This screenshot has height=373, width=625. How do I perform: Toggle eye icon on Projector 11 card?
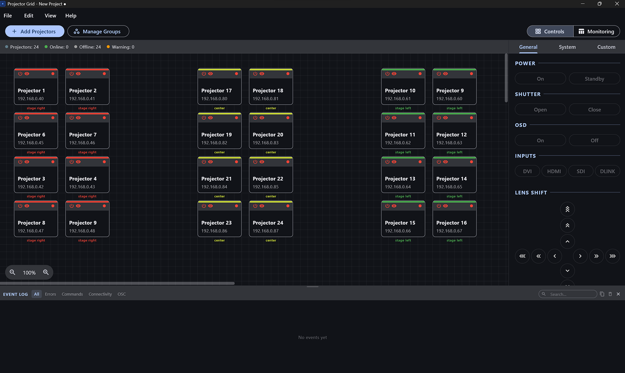coord(394,118)
